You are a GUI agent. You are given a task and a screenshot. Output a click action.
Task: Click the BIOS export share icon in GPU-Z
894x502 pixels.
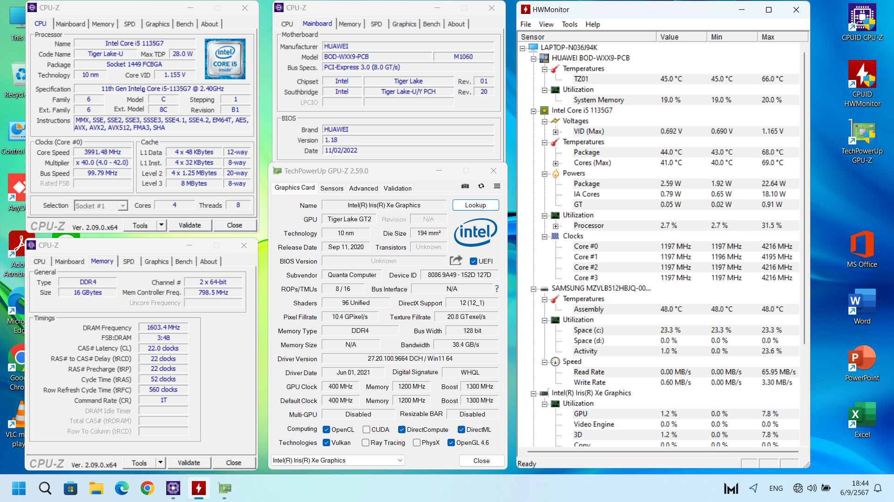pos(456,260)
